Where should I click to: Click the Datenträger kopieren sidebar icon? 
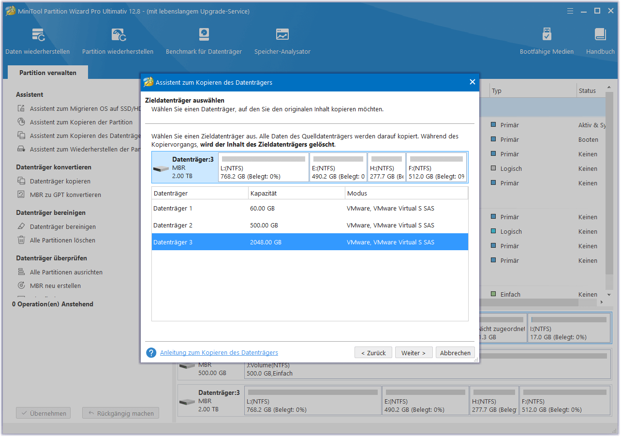(x=21, y=181)
